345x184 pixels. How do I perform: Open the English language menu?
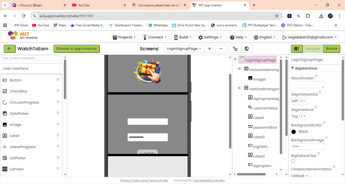tap(265, 37)
